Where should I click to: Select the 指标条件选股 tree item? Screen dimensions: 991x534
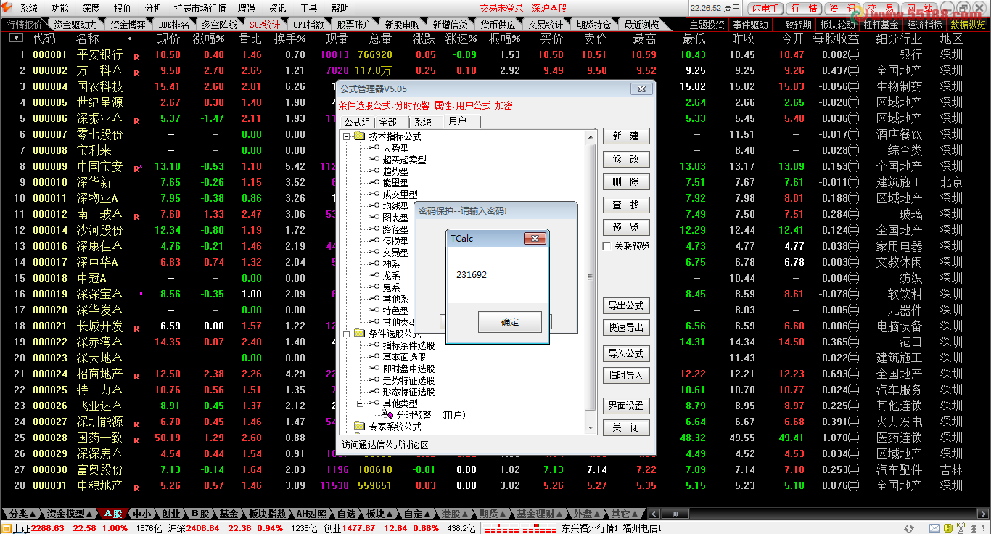pos(408,345)
